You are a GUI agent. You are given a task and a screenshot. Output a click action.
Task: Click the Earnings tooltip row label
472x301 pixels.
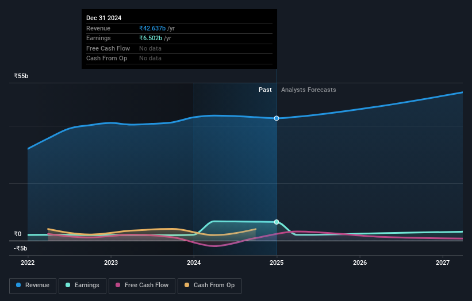(x=98, y=38)
